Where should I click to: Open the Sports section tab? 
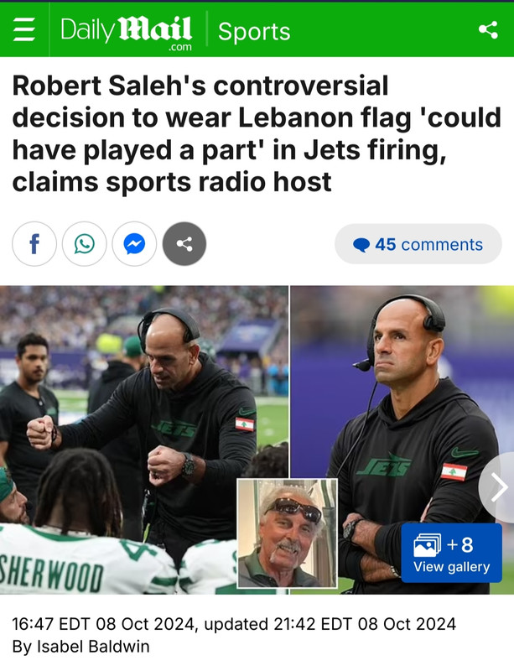click(254, 32)
